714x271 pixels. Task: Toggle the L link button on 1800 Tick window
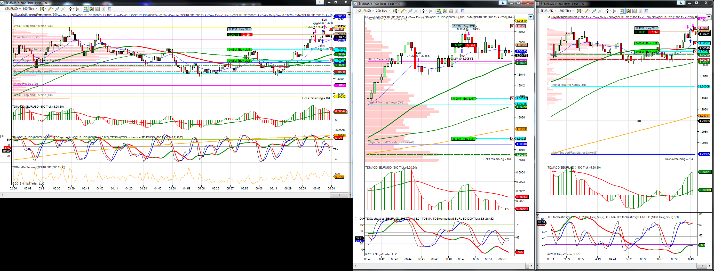(680, 3)
